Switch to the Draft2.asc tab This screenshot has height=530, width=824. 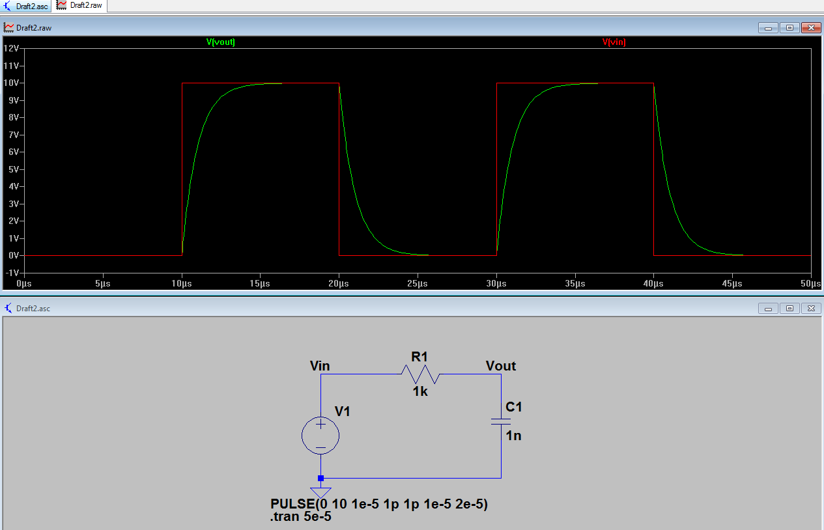point(27,6)
